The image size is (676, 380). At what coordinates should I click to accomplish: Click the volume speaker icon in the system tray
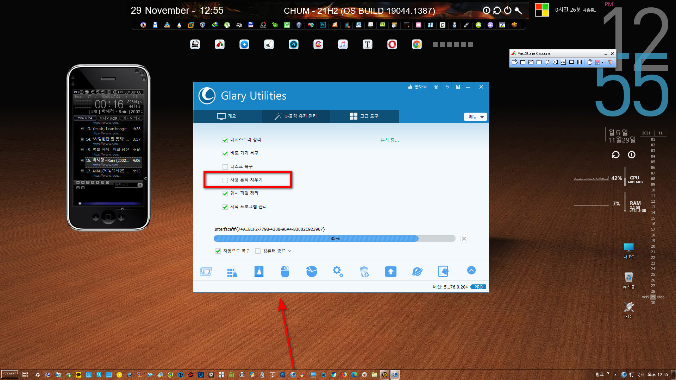[640, 375]
